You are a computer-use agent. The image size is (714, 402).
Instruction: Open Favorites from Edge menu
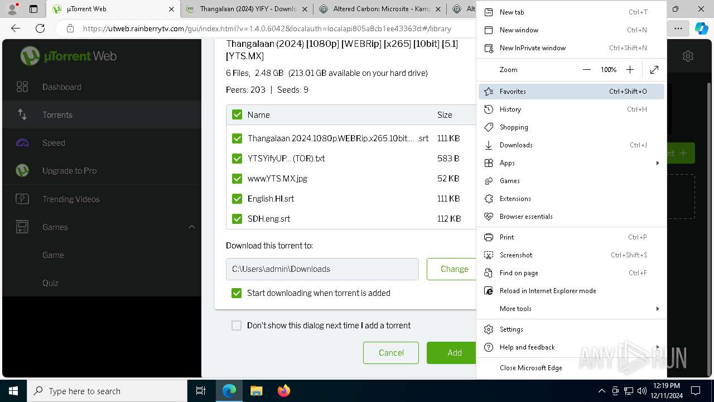[x=571, y=91]
